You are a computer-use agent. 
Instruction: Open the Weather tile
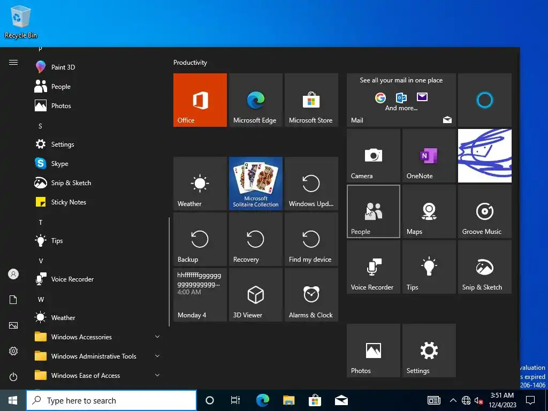click(x=200, y=184)
